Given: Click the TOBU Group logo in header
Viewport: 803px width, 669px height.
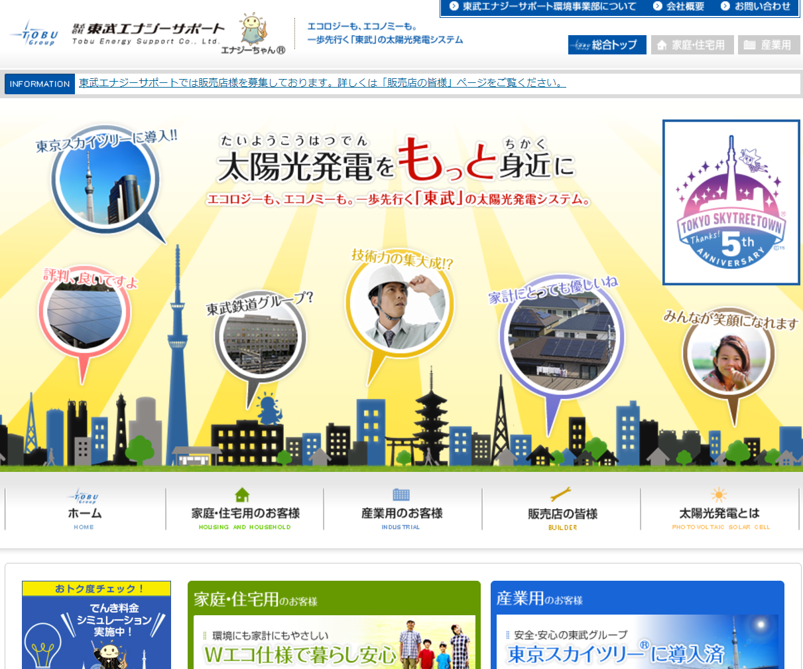Looking at the screenshot, I should coord(34,32).
